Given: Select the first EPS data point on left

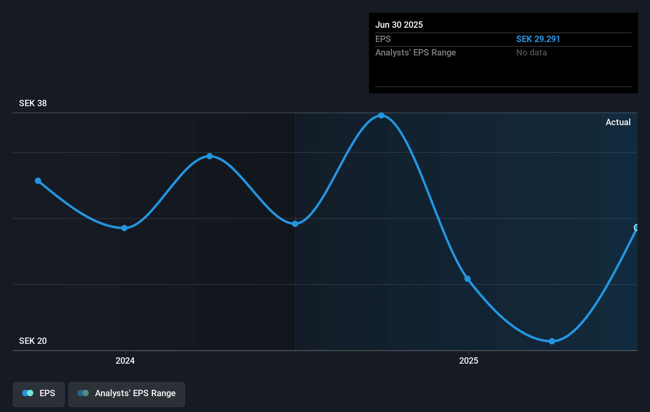Looking at the screenshot, I should click(x=38, y=181).
